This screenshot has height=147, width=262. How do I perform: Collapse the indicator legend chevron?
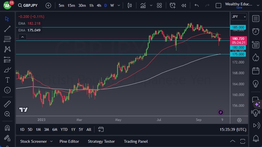click(22, 37)
